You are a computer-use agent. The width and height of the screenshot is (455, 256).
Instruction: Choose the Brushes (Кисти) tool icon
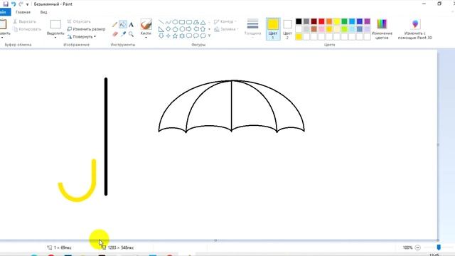tap(146, 24)
